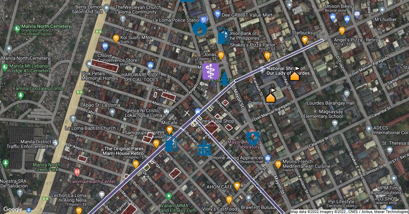Image resolution: width=409 pixels, height=214 pixels.
Task: Select the Koi Sushi MNL restaurant pin
Action: click(x=116, y=38)
